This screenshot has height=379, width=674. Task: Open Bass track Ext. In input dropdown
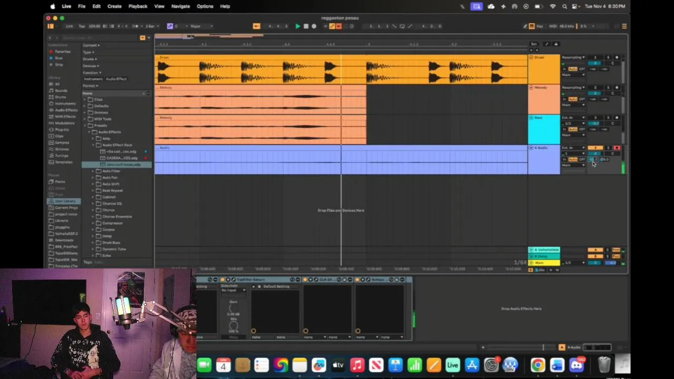coord(573,117)
